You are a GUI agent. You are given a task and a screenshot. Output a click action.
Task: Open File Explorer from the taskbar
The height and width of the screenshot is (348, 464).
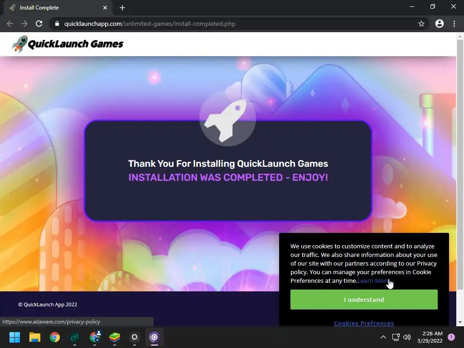tap(34, 337)
